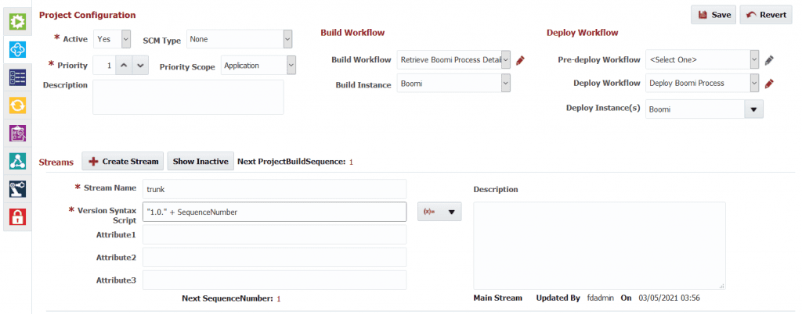
Task: Open the checklist sidebar tab
Action: pyautogui.click(x=18, y=77)
